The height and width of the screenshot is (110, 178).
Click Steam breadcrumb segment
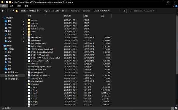pyautogui.click(x=65, y=11)
